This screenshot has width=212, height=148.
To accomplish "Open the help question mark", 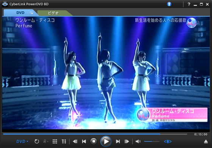I will coord(189,4).
